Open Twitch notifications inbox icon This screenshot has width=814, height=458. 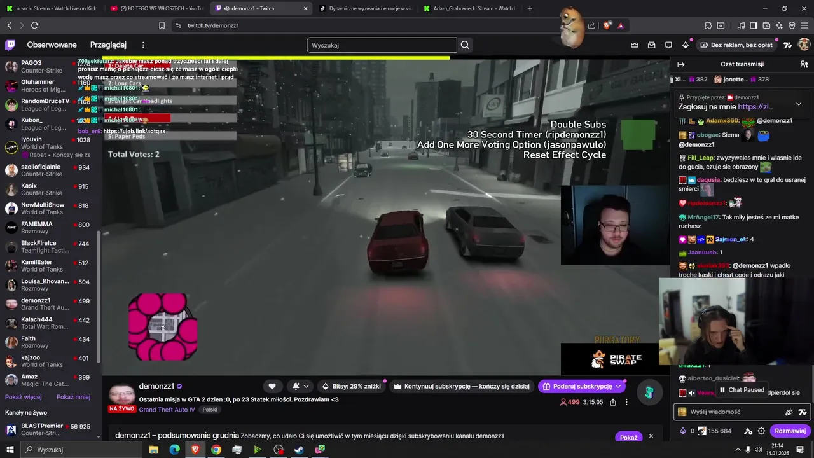tap(652, 45)
